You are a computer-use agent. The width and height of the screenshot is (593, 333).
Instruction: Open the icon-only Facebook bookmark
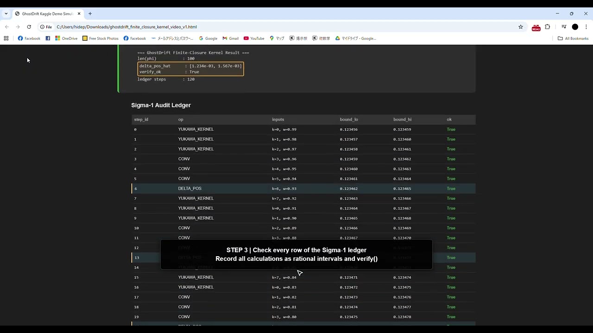coord(48,38)
